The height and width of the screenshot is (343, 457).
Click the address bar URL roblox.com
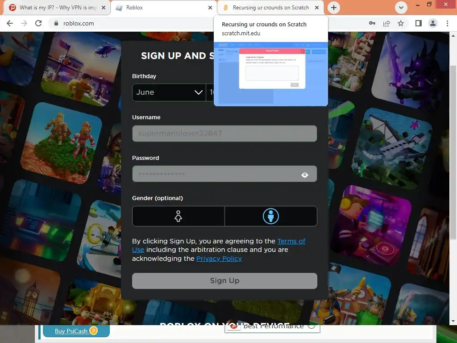[x=79, y=23]
